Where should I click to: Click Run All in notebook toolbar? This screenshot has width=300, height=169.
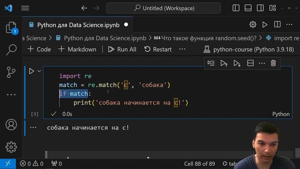coord(122,49)
